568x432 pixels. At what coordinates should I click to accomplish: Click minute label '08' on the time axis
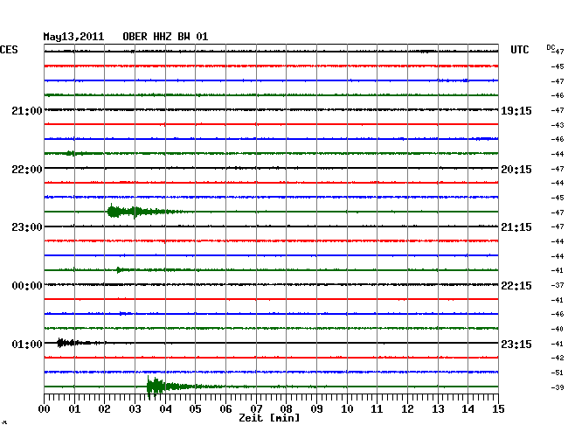point(286,409)
